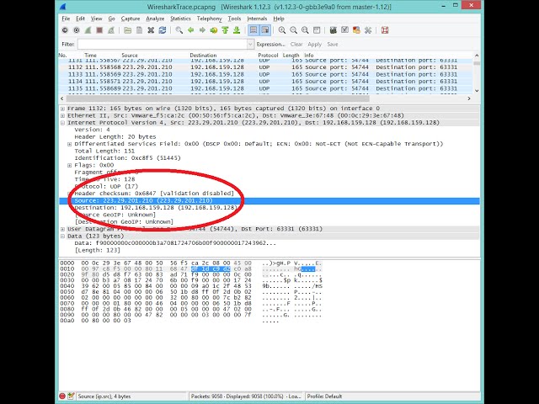Image resolution: width=539 pixels, height=404 pixels.
Task: Click packet list vertical scrollbar down arrow
Action: (477, 91)
